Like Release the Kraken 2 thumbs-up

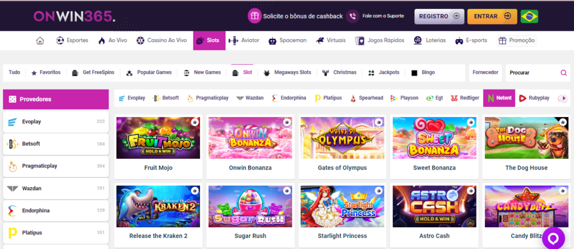pyautogui.click(x=195, y=190)
